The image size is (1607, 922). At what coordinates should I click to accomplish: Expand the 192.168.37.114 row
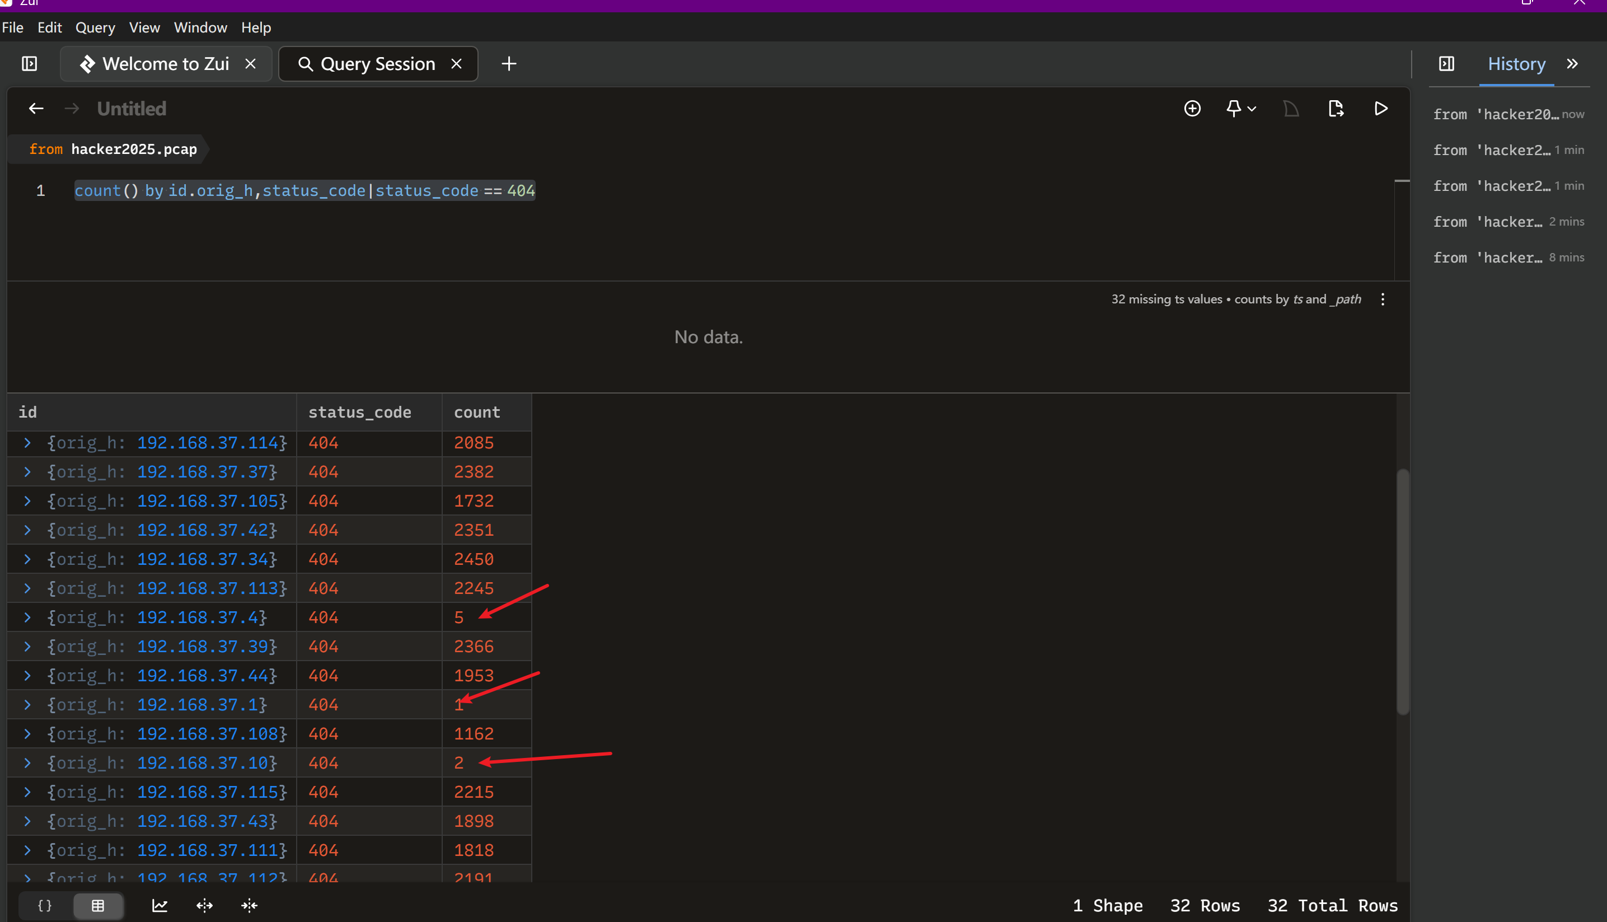click(27, 442)
